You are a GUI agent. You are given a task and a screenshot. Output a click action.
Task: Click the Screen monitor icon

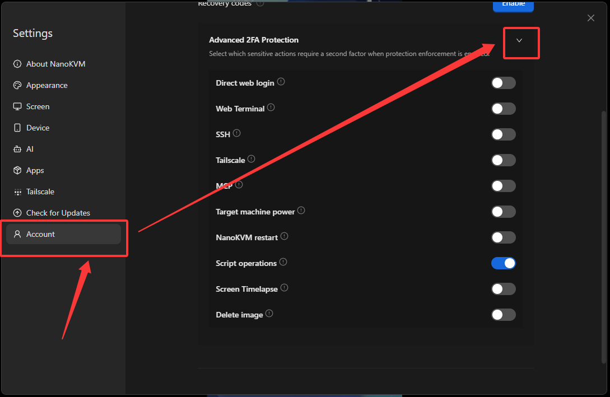point(17,106)
